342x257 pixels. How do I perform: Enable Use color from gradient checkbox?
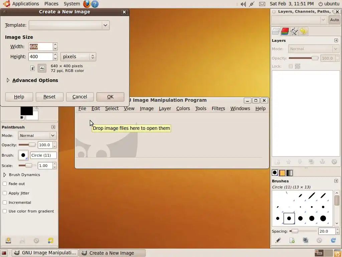[x=5, y=211]
